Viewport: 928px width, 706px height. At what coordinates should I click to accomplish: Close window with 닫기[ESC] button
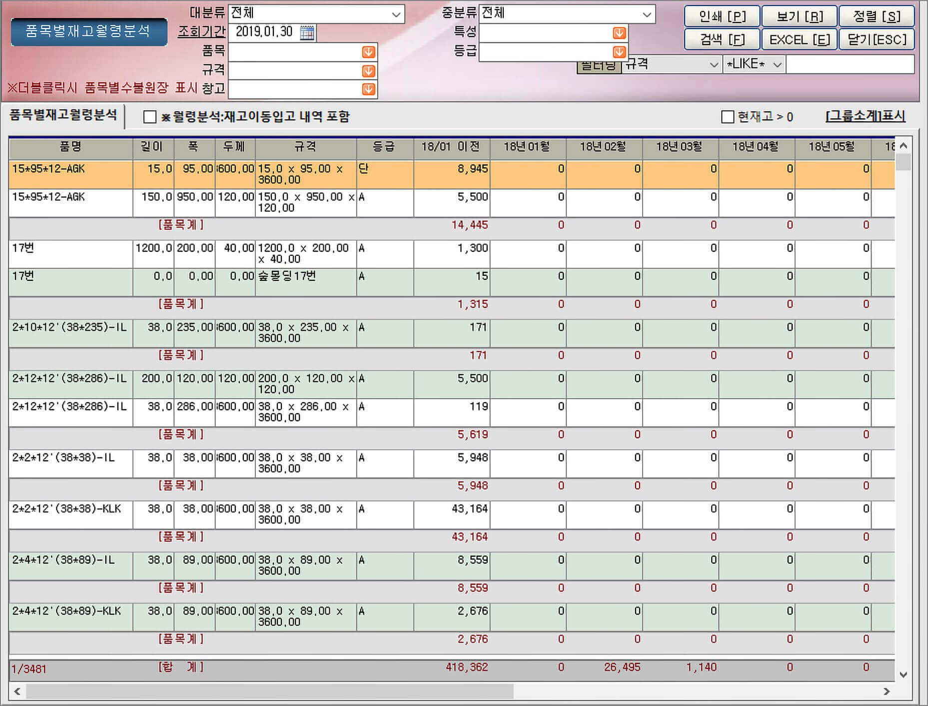coord(877,39)
